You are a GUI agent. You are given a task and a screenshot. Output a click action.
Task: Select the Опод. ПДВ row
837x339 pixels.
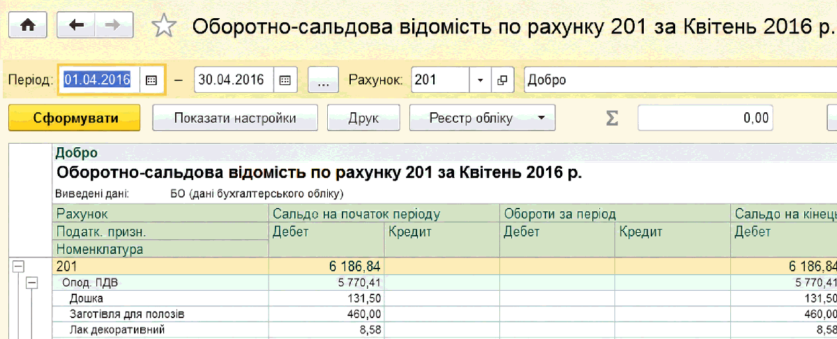pos(160,282)
